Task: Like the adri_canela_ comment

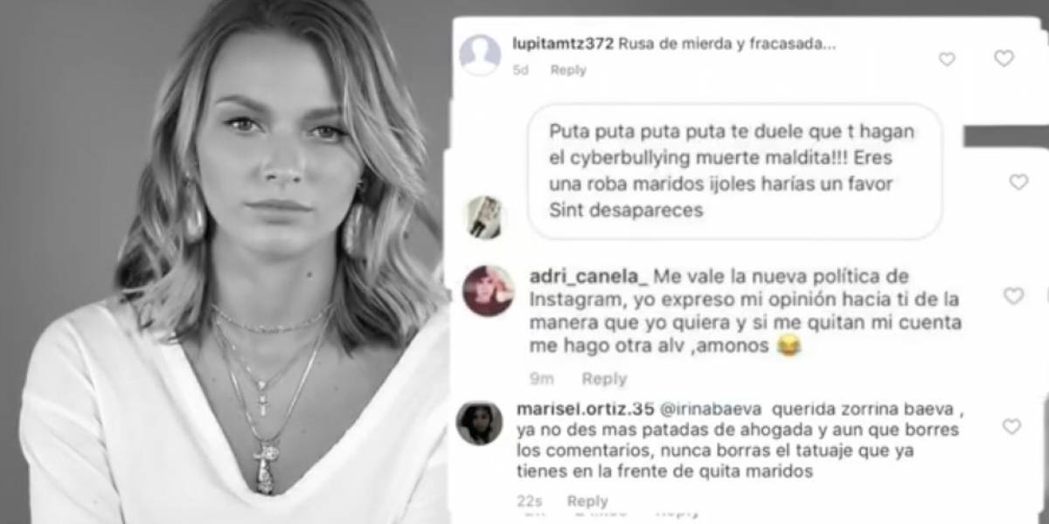Action: point(1013,296)
